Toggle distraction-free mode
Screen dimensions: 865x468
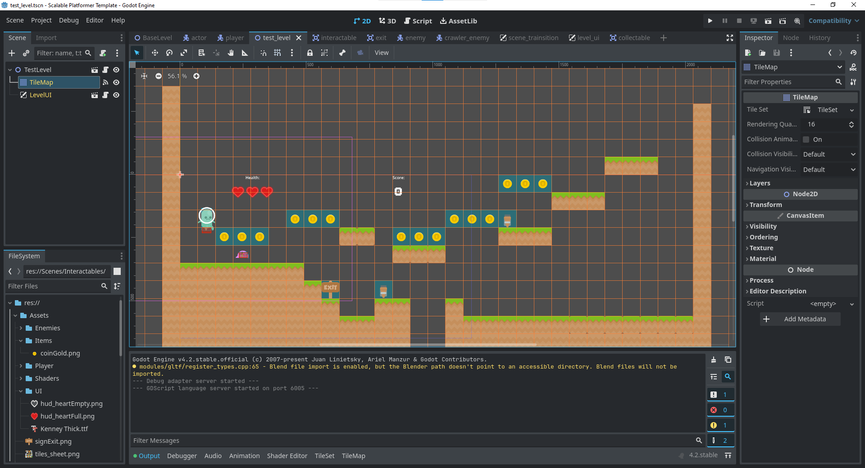click(730, 38)
